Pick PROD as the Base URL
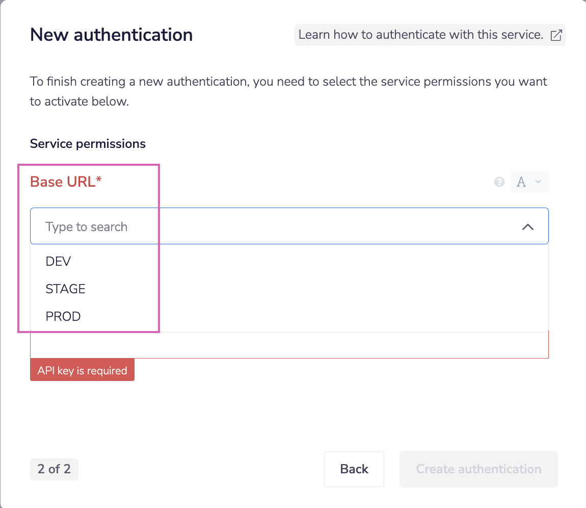The height and width of the screenshot is (508, 586). pos(63,317)
